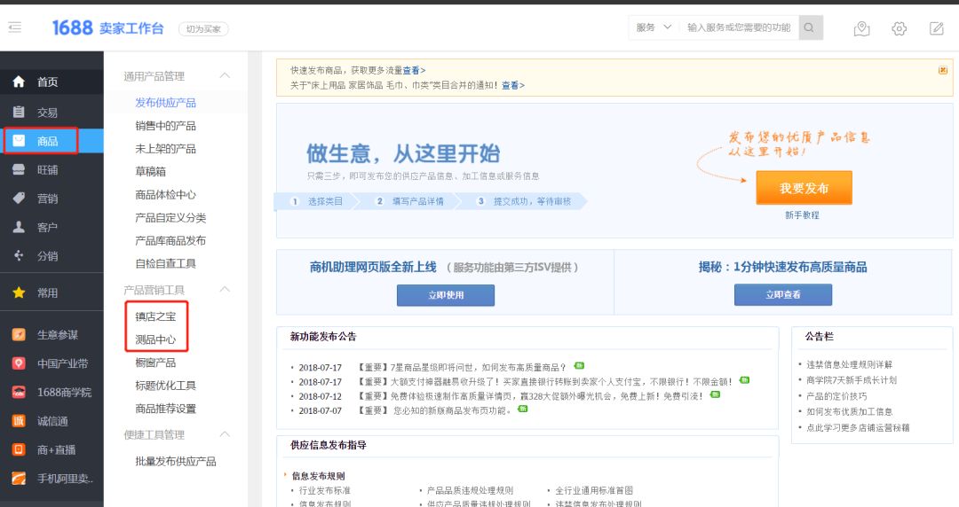Open 测品中心 menu item
The height and width of the screenshot is (507, 959).
click(155, 339)
